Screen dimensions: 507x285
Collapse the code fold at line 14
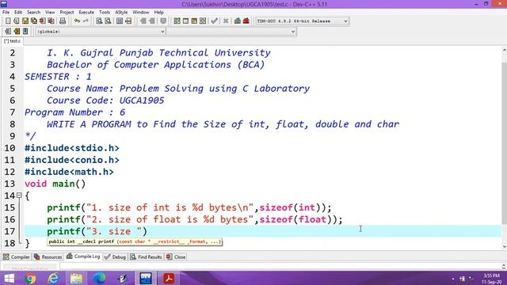pyautogui.click(x=19, y=196)
